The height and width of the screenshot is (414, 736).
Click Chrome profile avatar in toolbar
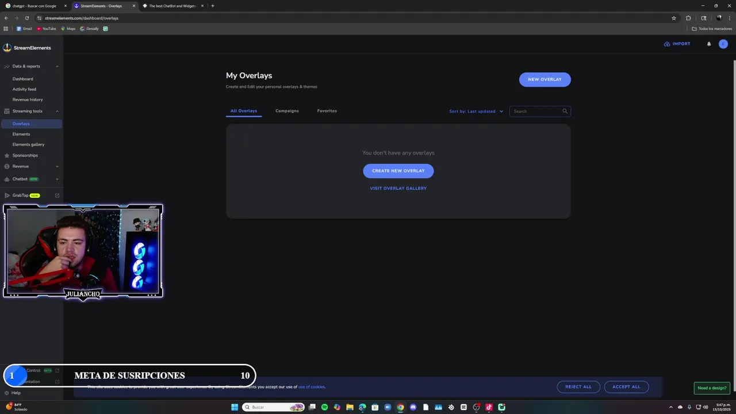(x=719, y=18)
